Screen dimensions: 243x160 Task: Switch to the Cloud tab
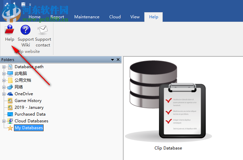[115, 17]
